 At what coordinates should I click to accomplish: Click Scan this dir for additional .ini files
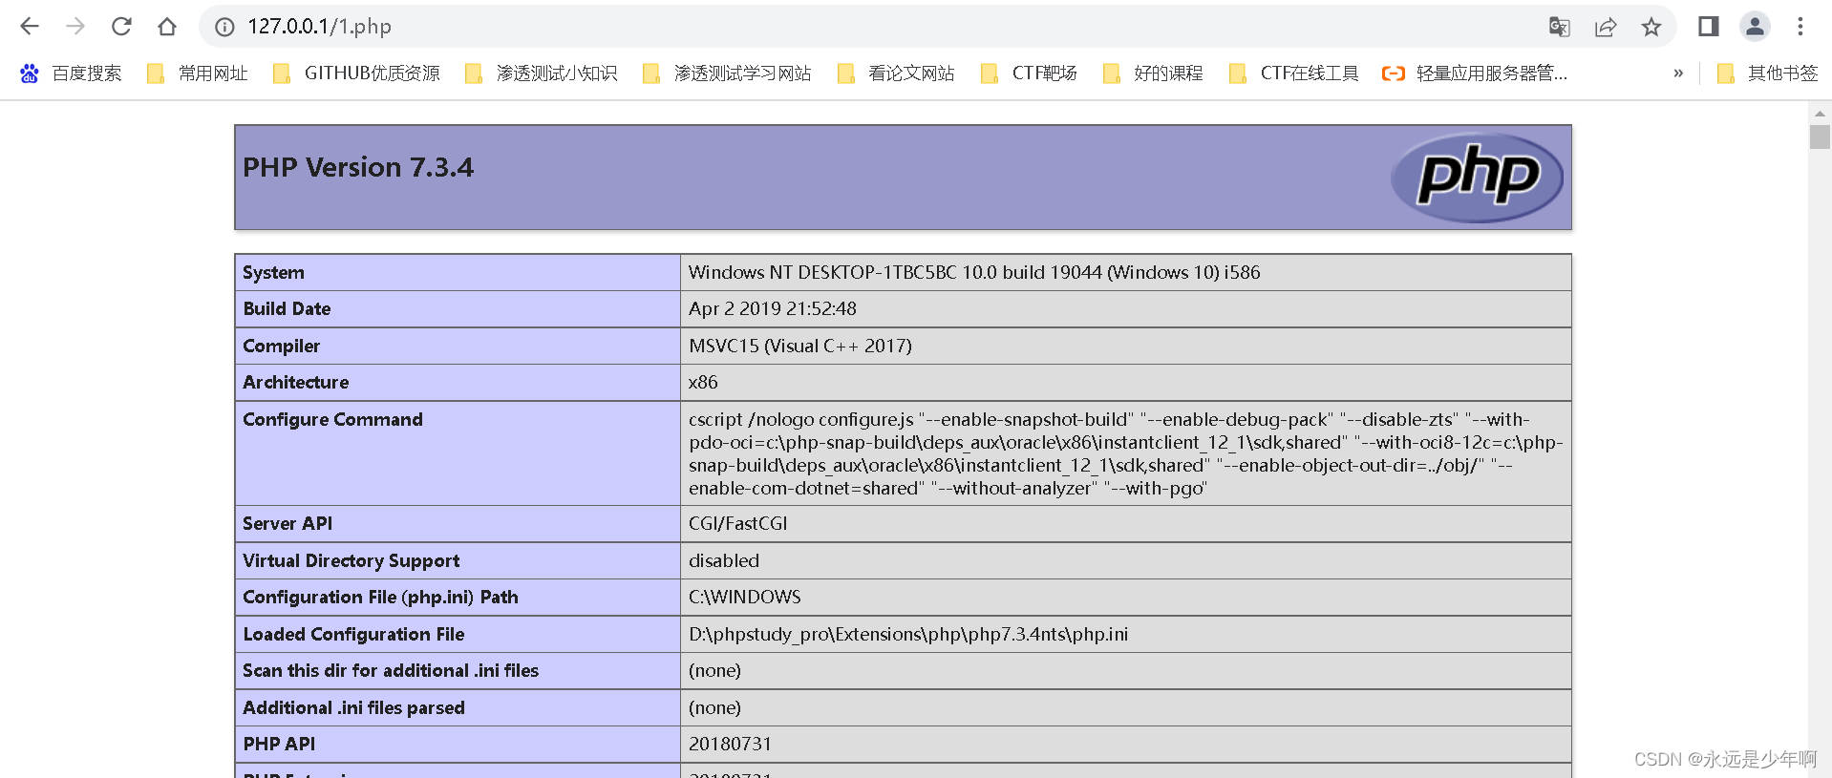391,670
